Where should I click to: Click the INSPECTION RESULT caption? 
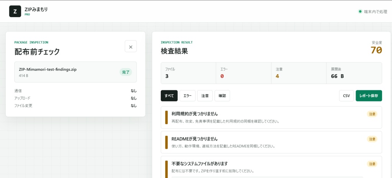[x=176, y=42]
